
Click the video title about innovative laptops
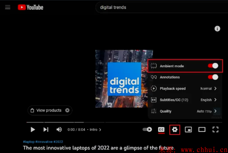point(98,148)
